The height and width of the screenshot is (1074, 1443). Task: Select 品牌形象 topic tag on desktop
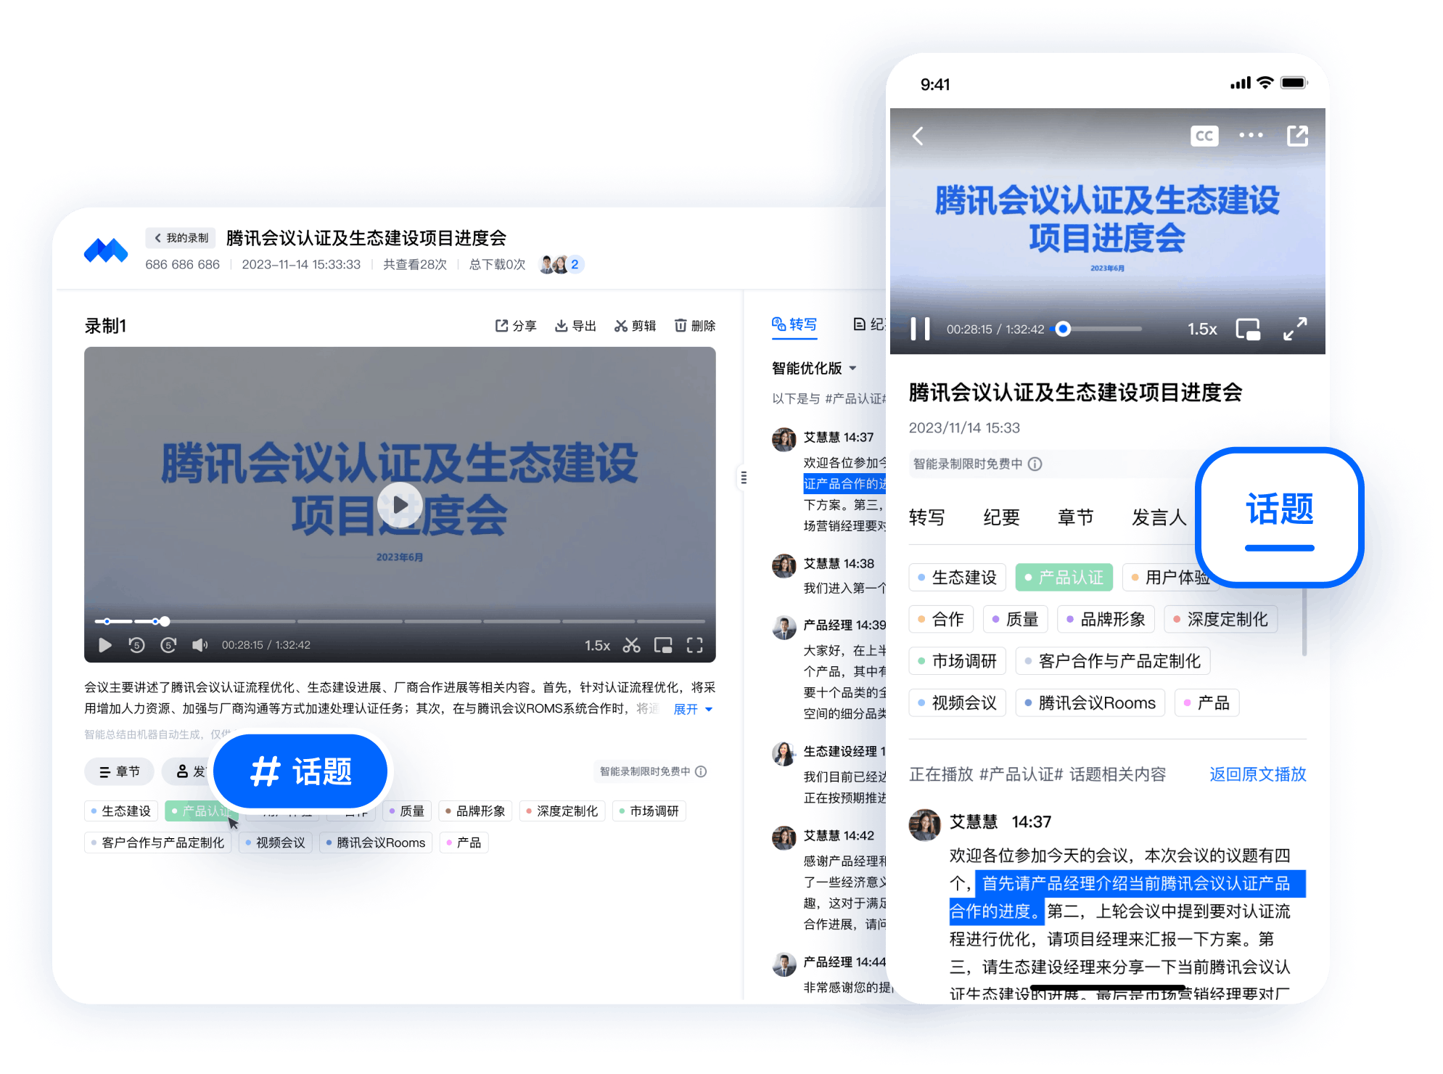(x=475, y=811)
